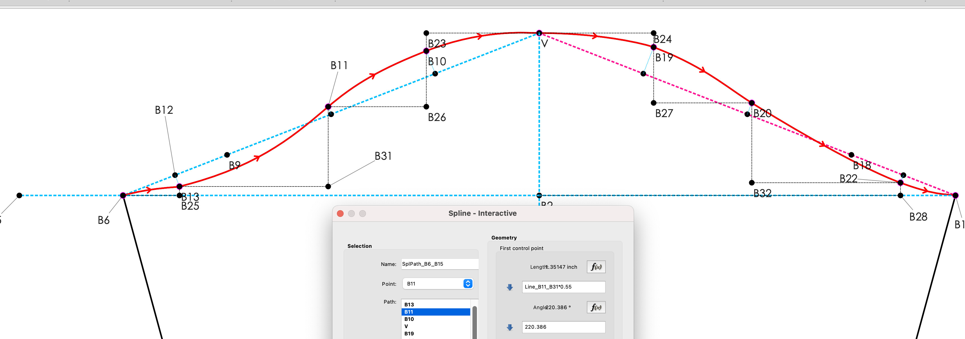This screenshot has width=965, height=339.
Task: Click point B27 on the drawing
Action: pos(653,103)
